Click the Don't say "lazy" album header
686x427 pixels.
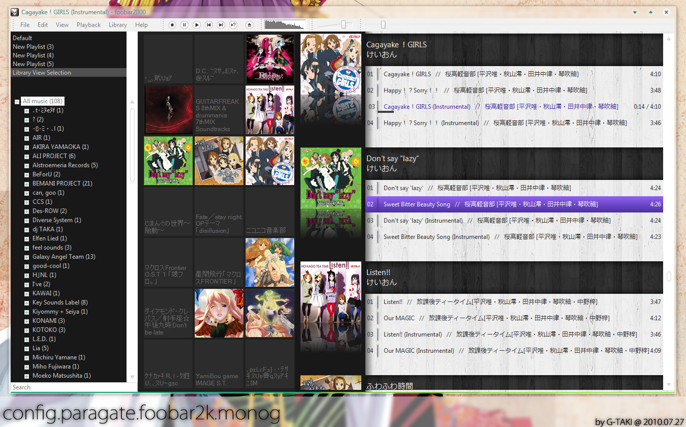click(x=514, y=164)
